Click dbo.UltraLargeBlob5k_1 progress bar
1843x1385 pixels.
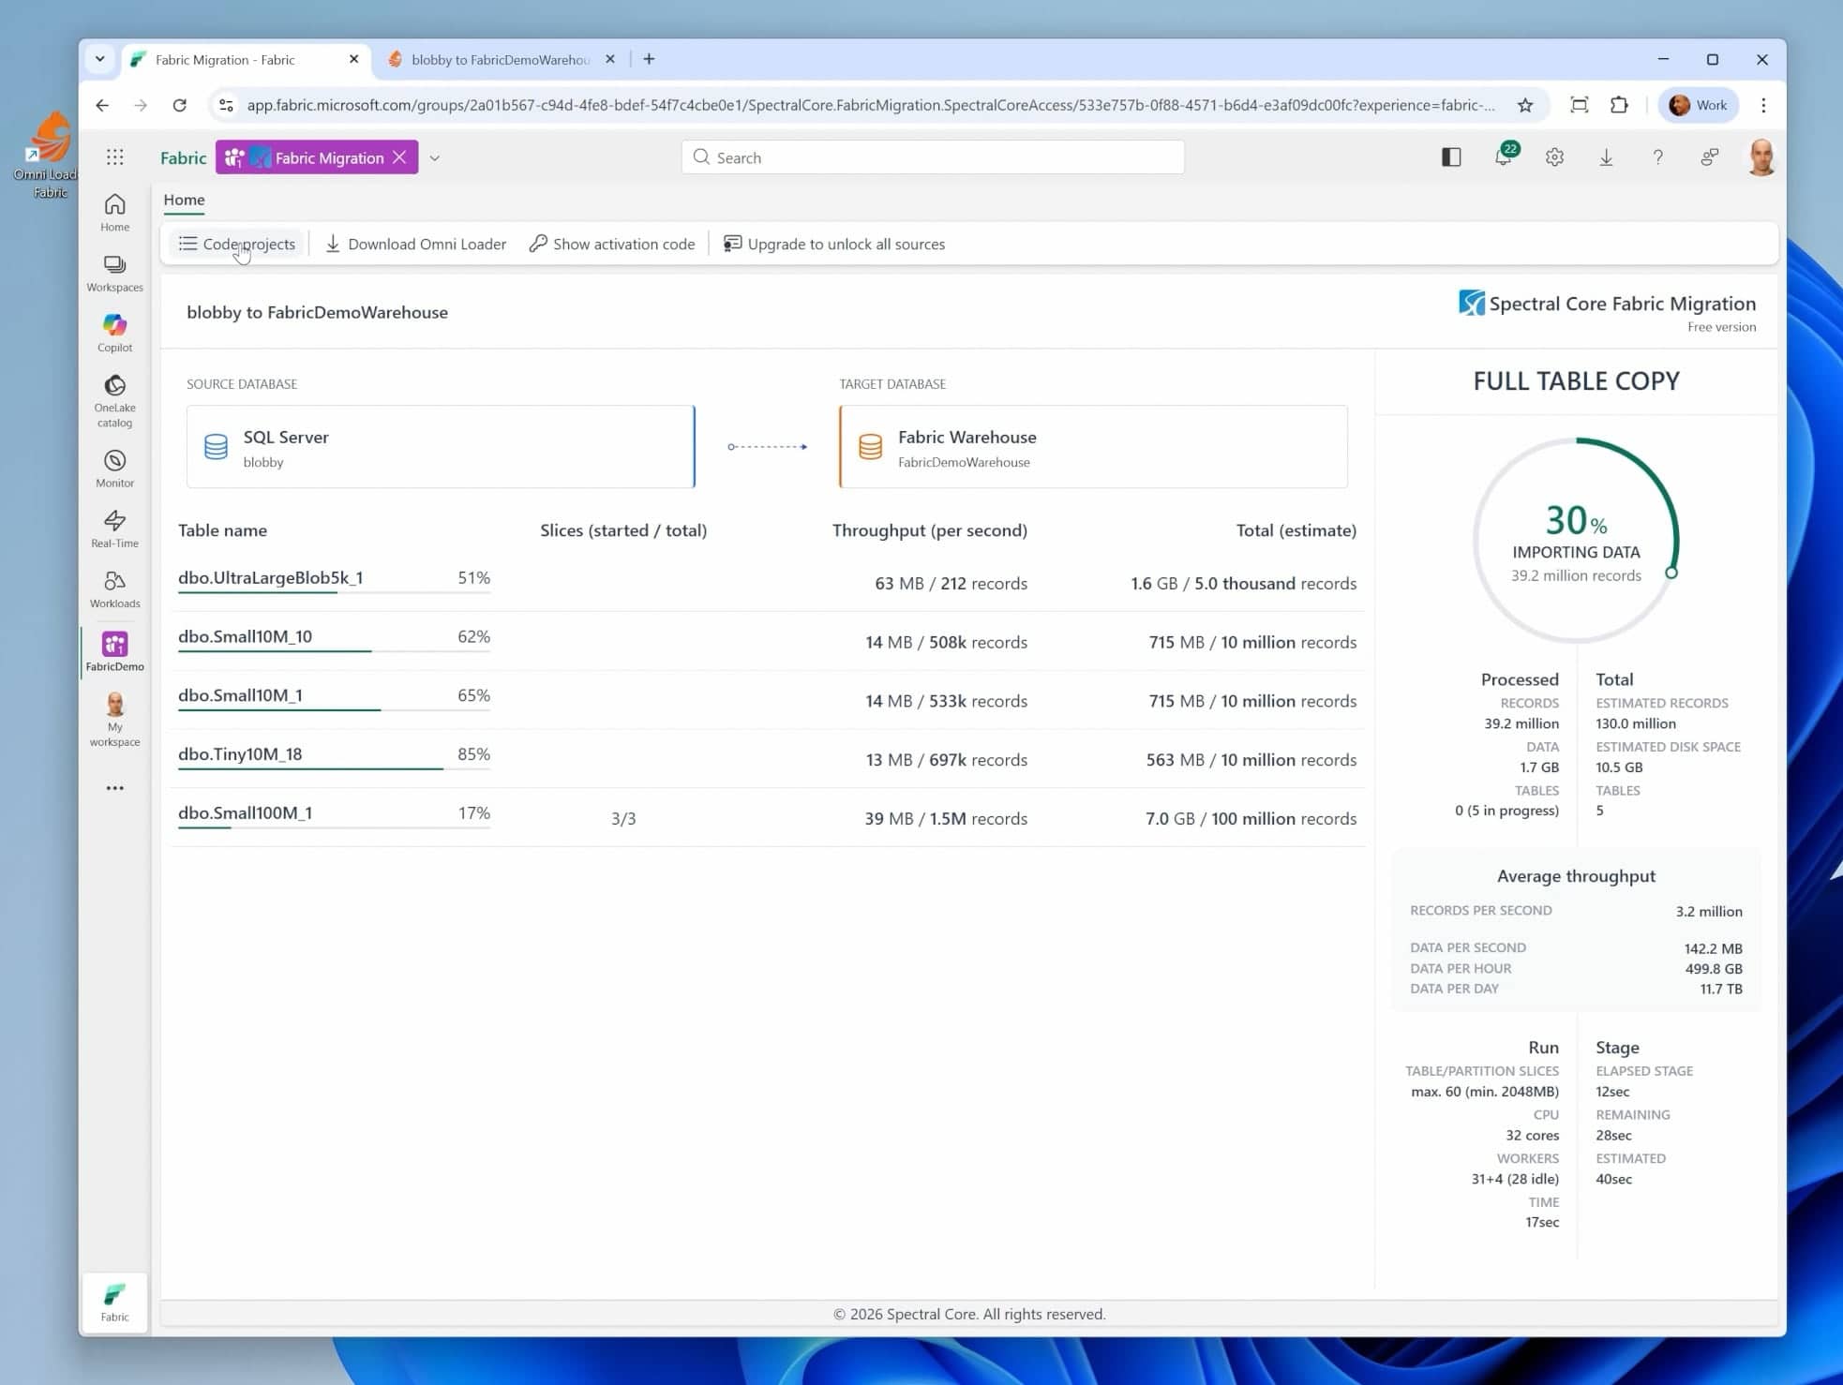(x=334, y=592)
